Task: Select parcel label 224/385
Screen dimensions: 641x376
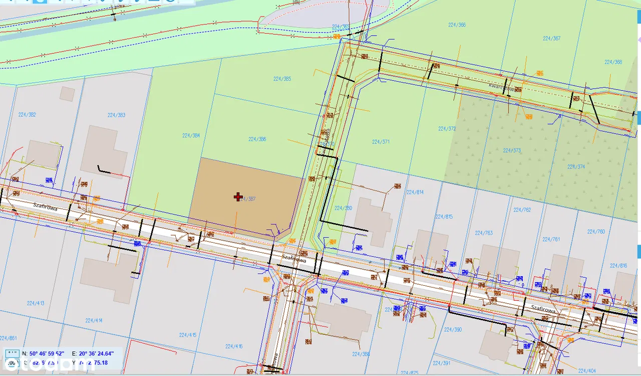Action: pyautogui.click(x=282, y=79)
